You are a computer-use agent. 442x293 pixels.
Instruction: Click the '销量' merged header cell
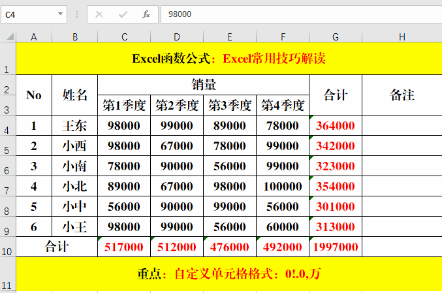(x=203, y=85)
